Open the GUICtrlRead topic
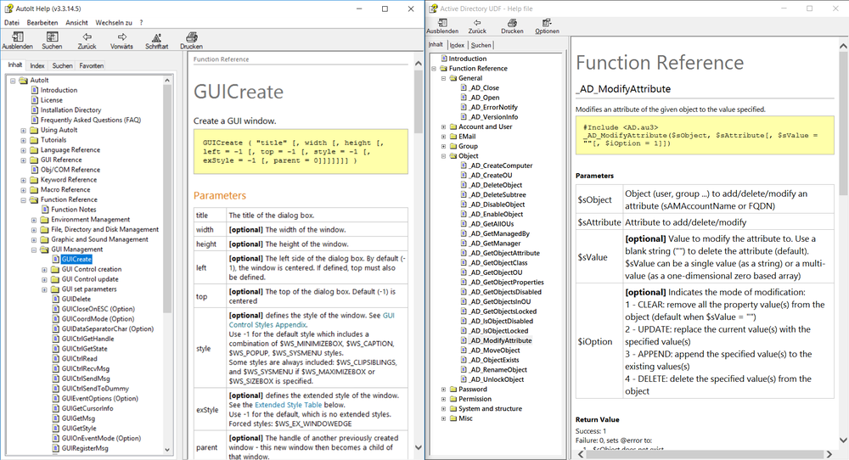 click(x=80, y=358)
